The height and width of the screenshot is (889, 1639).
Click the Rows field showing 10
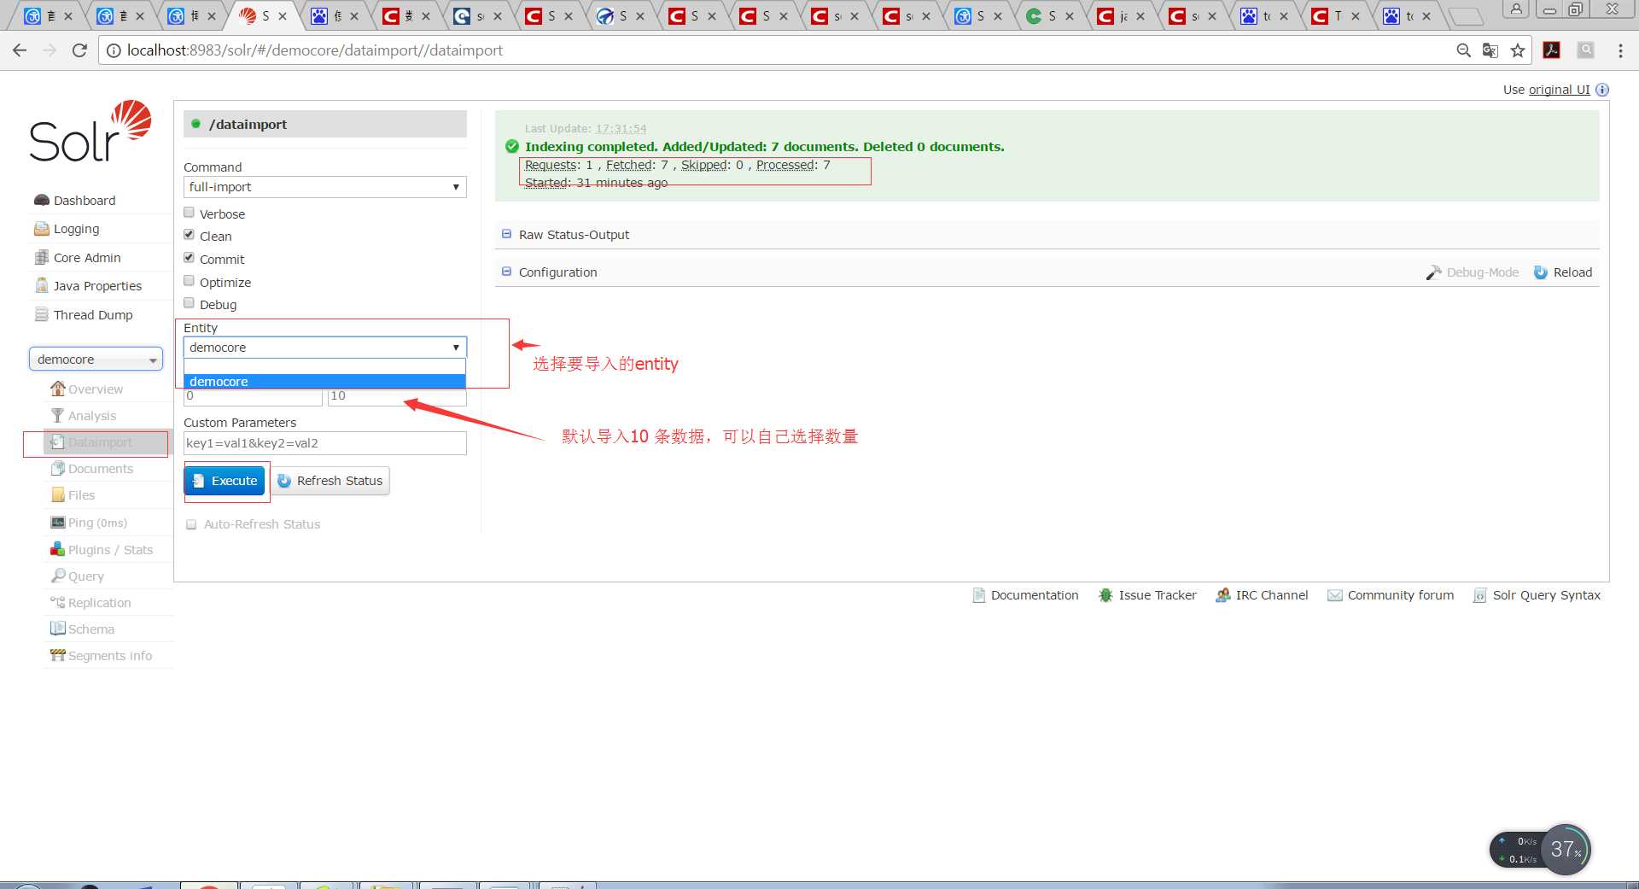tap(397, 397)
